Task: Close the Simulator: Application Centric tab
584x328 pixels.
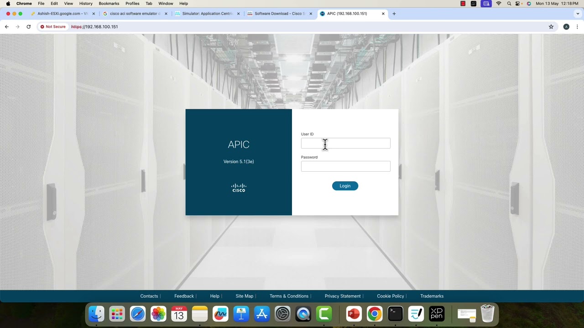Action: pos(239,14)
